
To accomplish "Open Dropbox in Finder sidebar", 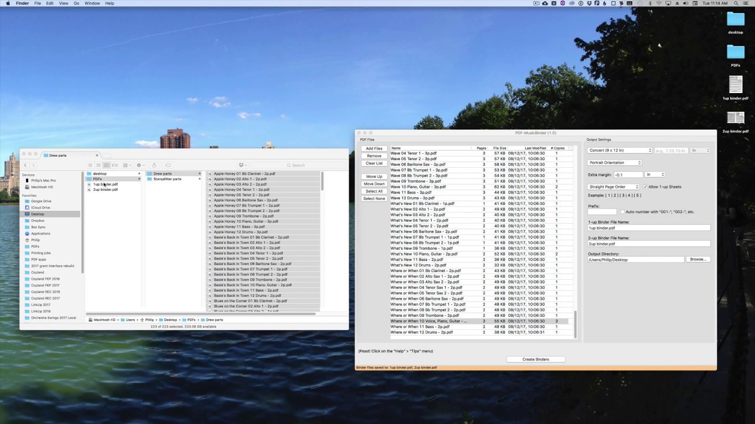I will (38, 221).
